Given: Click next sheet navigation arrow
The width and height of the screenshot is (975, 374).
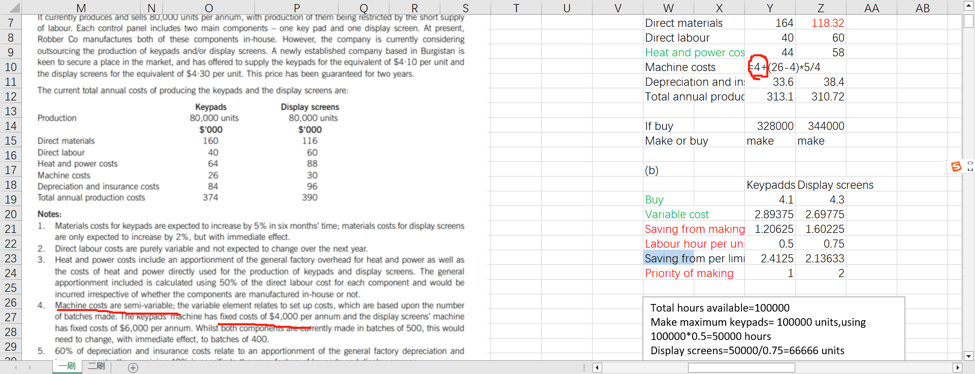Looking at the screenshot, I should (30, 367).
